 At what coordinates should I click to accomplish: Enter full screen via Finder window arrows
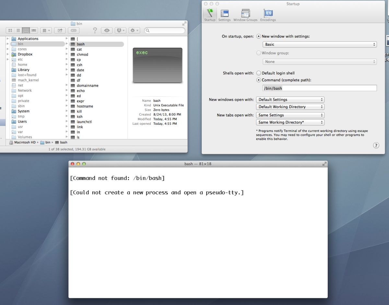[x=184, y=23]
